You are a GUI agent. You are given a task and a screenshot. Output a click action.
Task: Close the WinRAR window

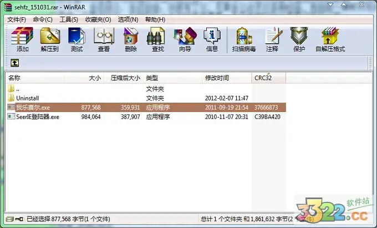[361, 4]
